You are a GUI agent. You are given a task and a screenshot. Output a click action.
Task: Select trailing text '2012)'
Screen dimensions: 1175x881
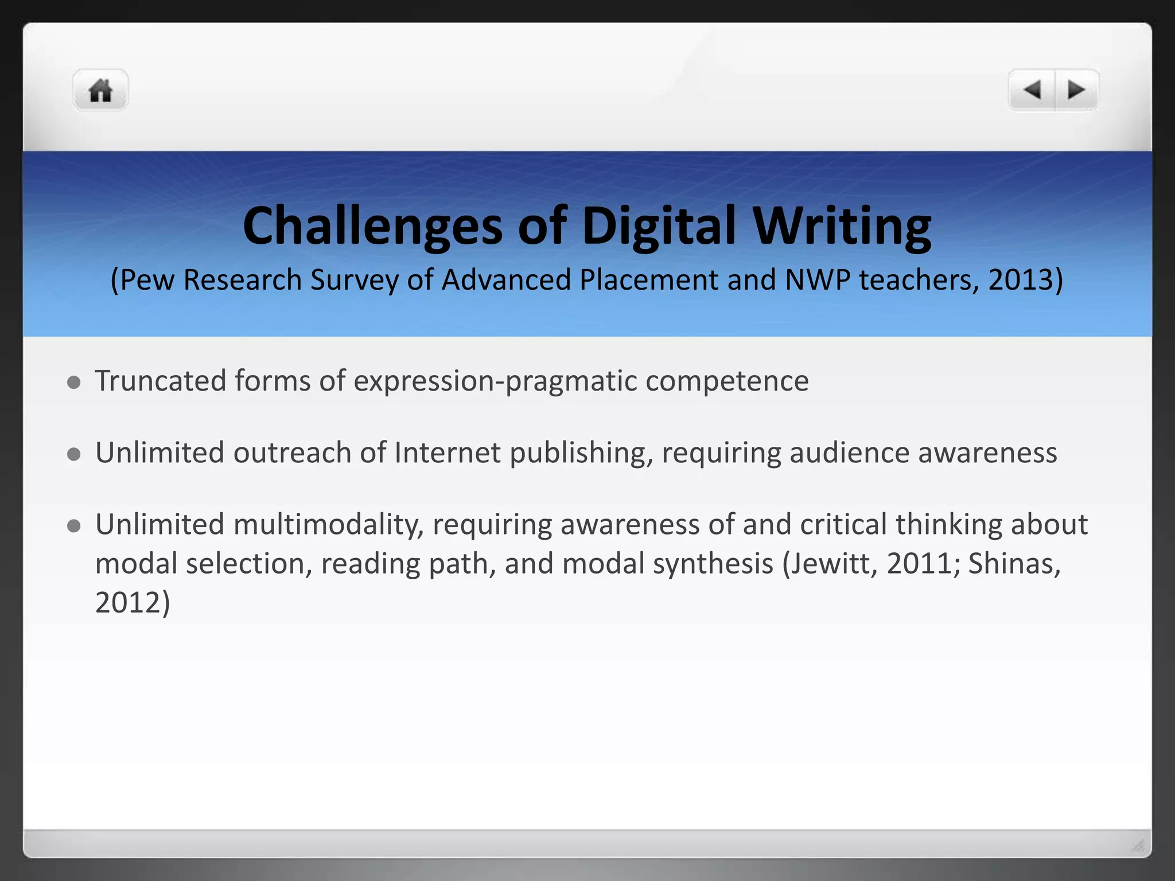(133, 603)
